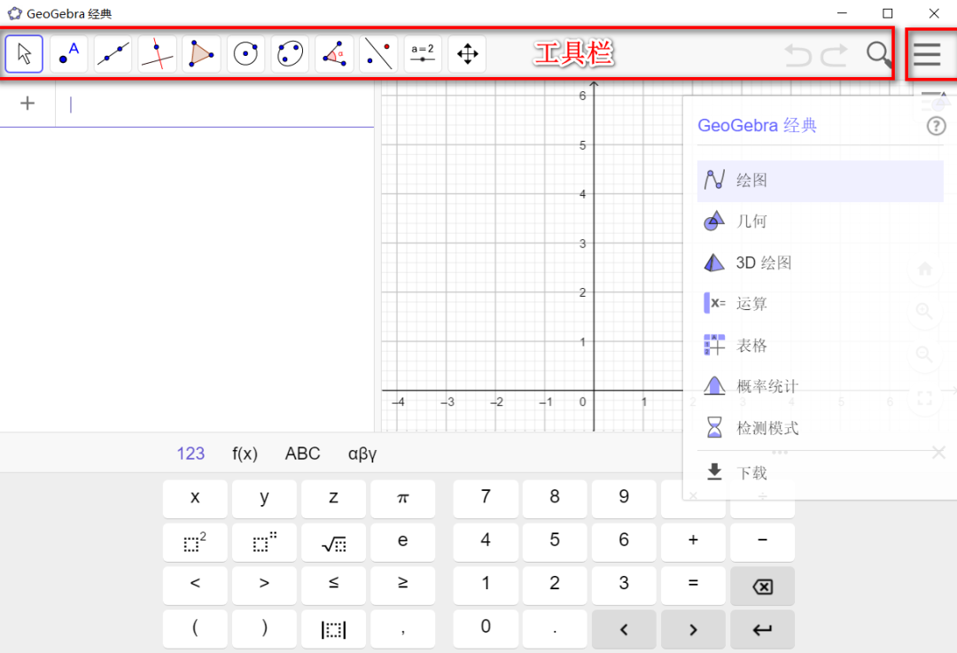Choose 表格 spreadsheet perspective
This screenshot has width=957, height=653.
[820, 346]
